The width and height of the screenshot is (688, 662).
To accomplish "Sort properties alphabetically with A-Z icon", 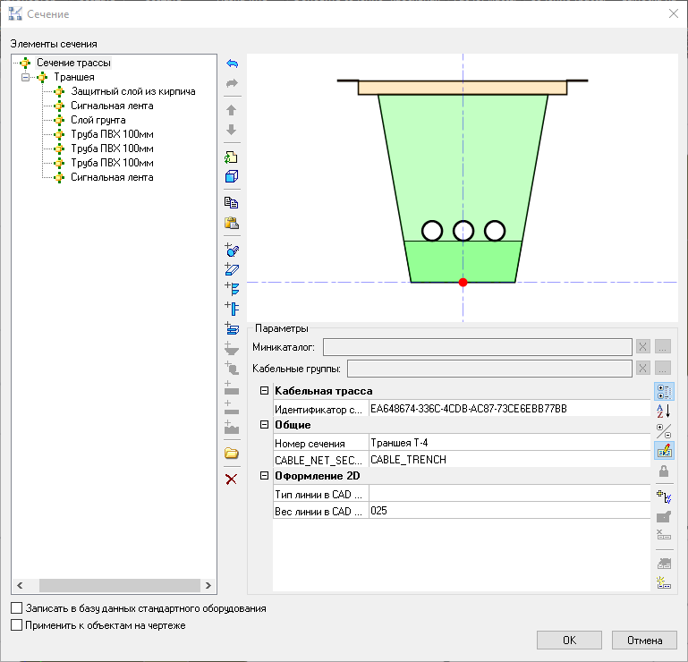I will tap(664, 411).
